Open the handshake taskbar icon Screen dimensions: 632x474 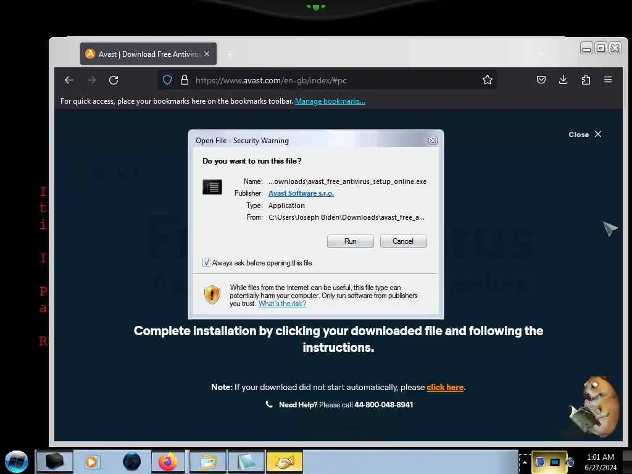tap(284, 462)
